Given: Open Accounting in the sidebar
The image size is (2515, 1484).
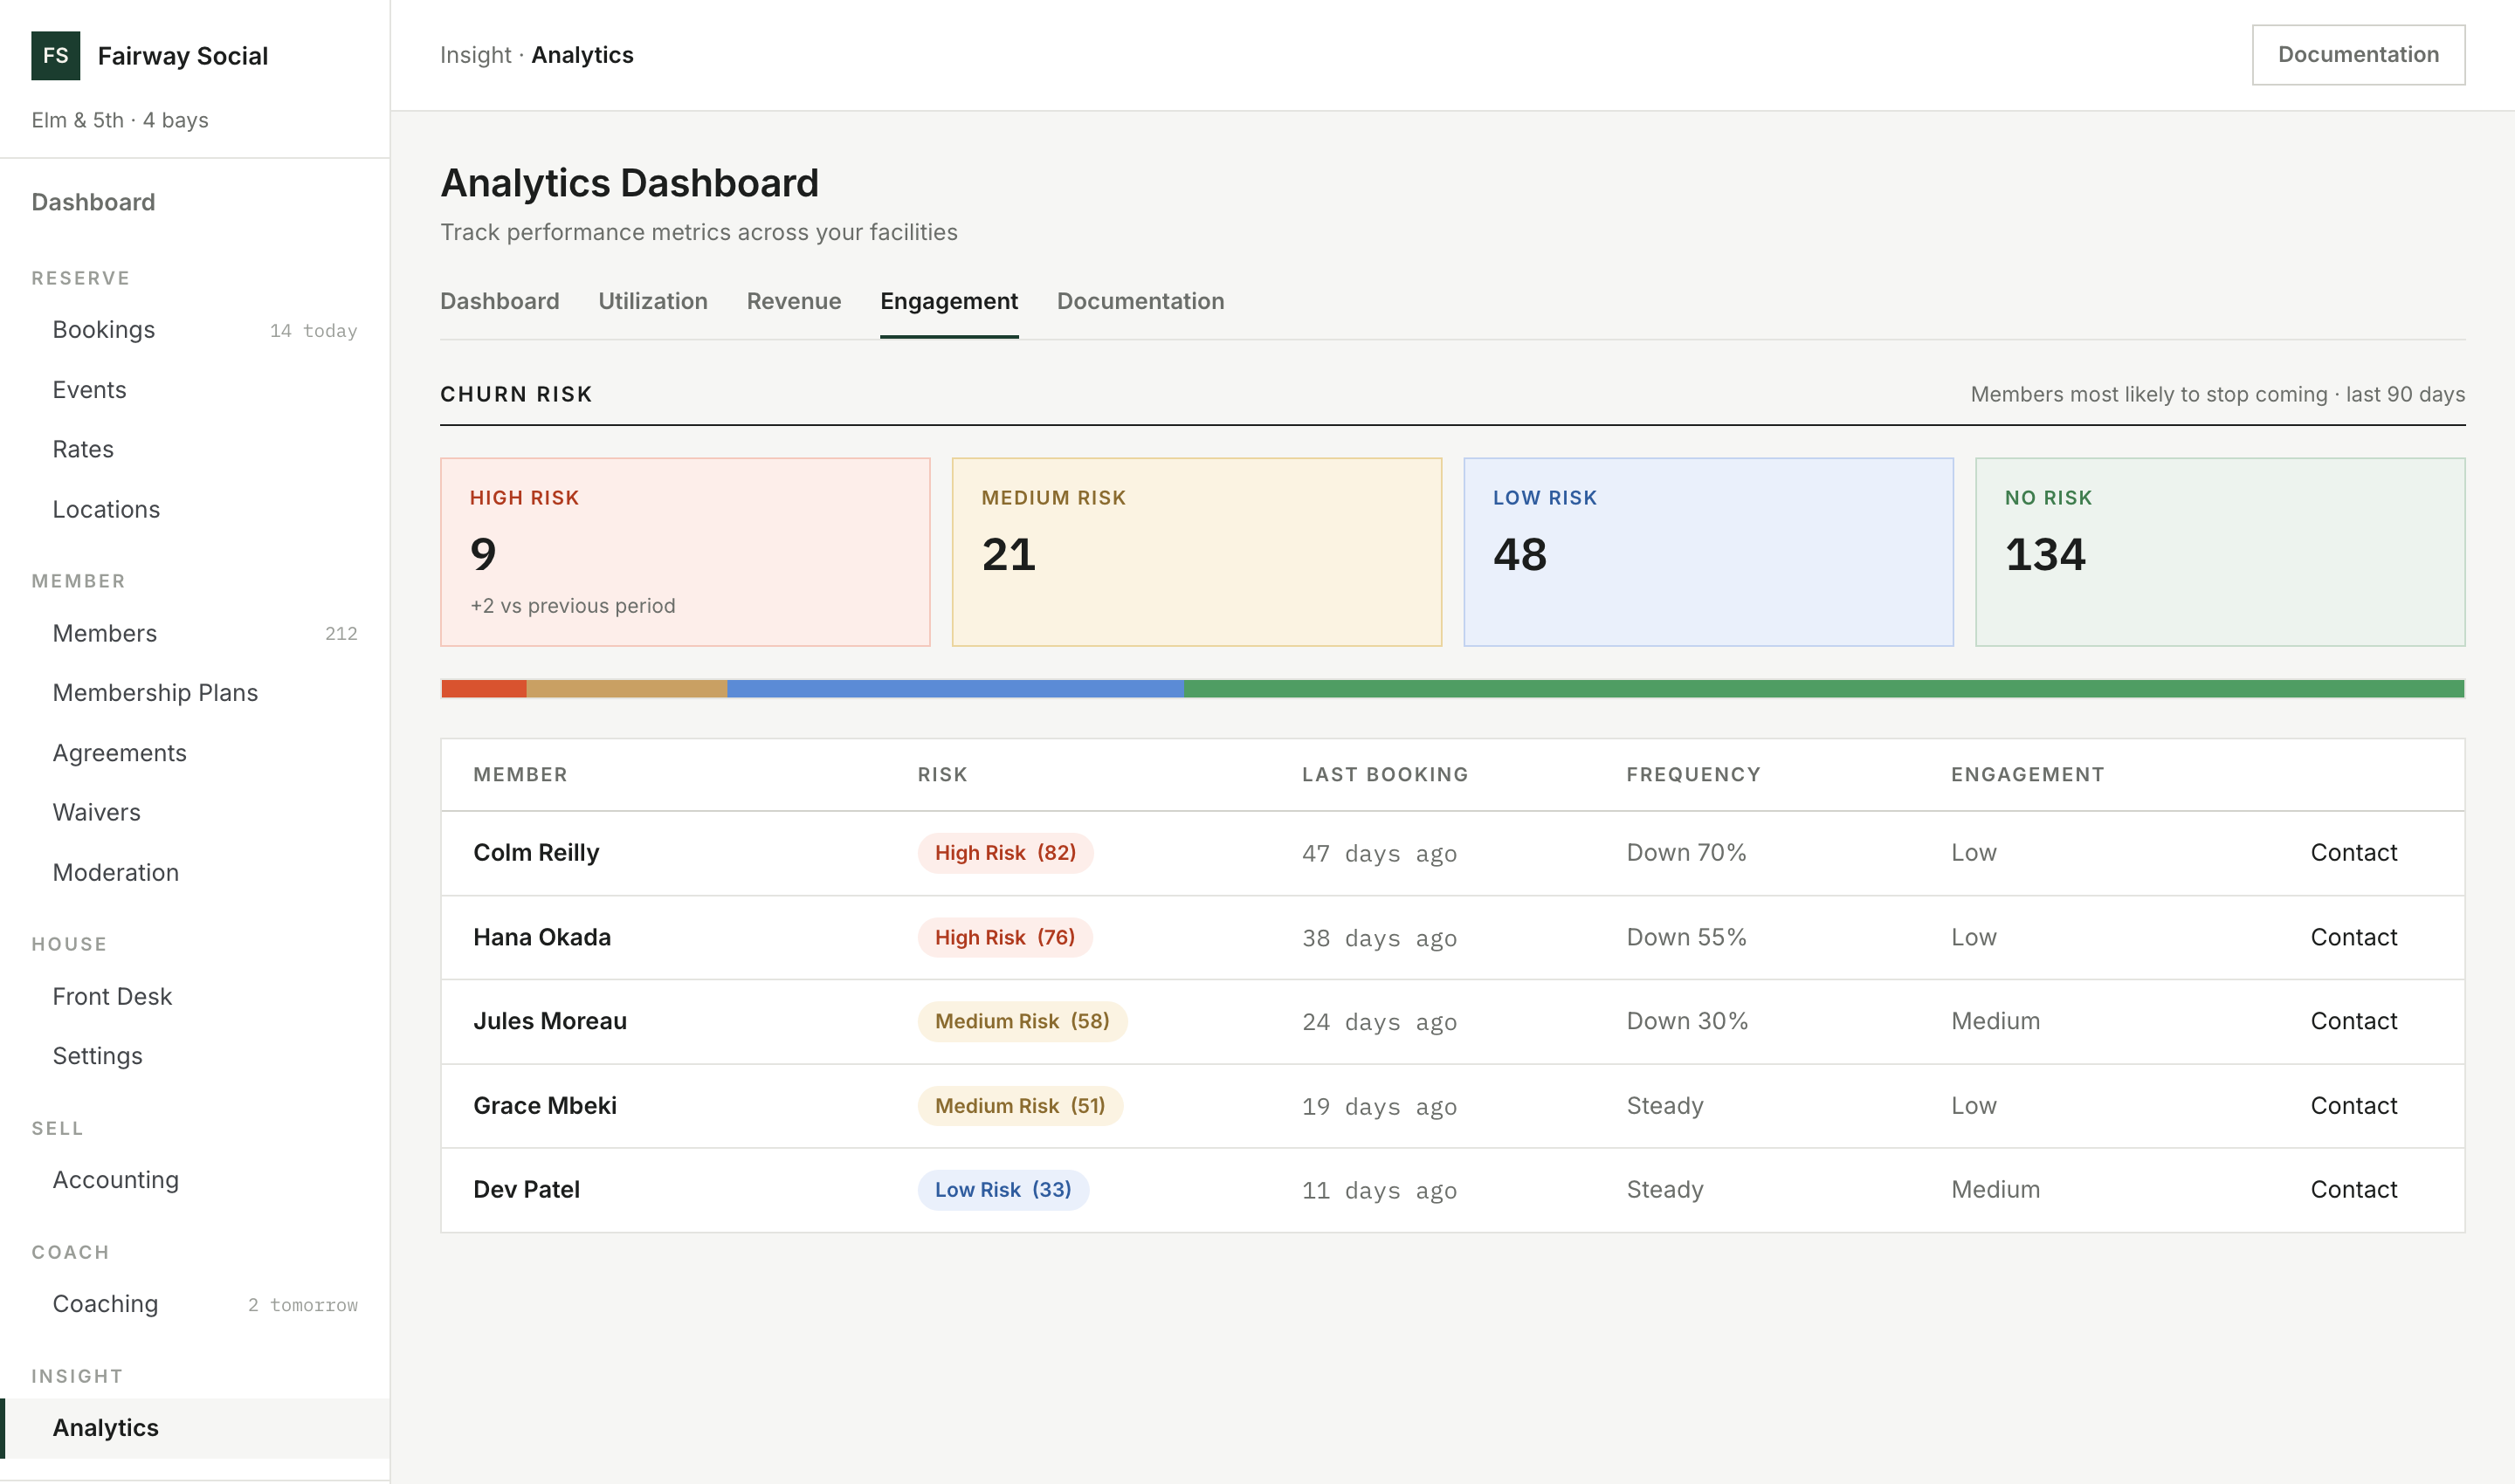Looking at the screenshot, I should coord(195,1180).
